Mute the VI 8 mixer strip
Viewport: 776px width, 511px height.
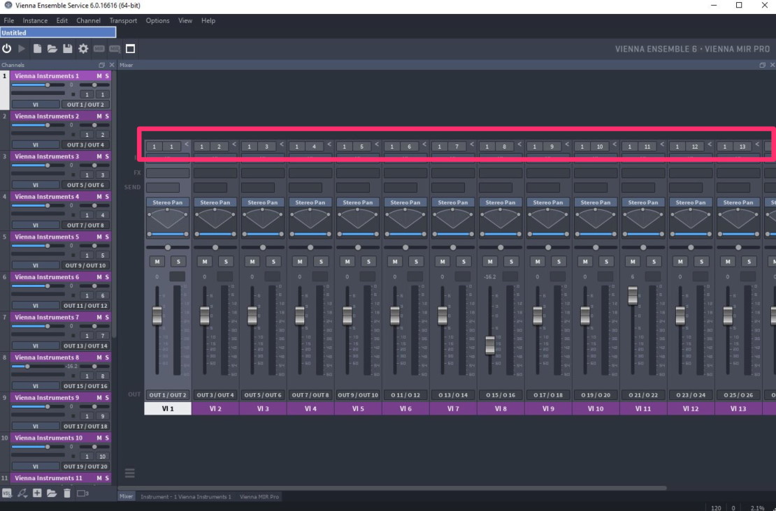[490, 261]
